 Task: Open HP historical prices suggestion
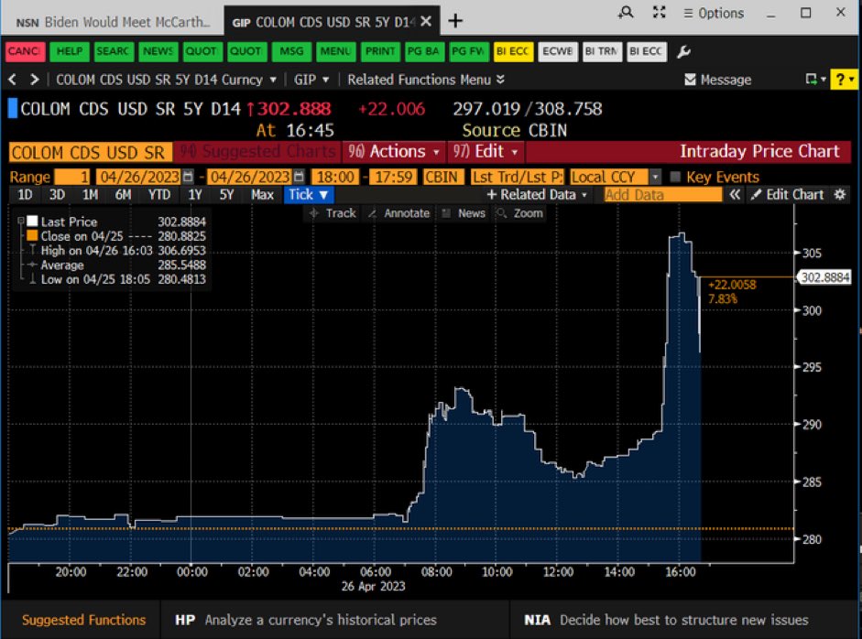pos(306,620)
